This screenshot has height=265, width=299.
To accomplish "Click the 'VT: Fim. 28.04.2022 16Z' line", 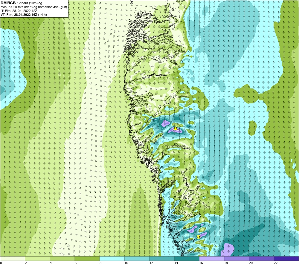I will 19,15.
